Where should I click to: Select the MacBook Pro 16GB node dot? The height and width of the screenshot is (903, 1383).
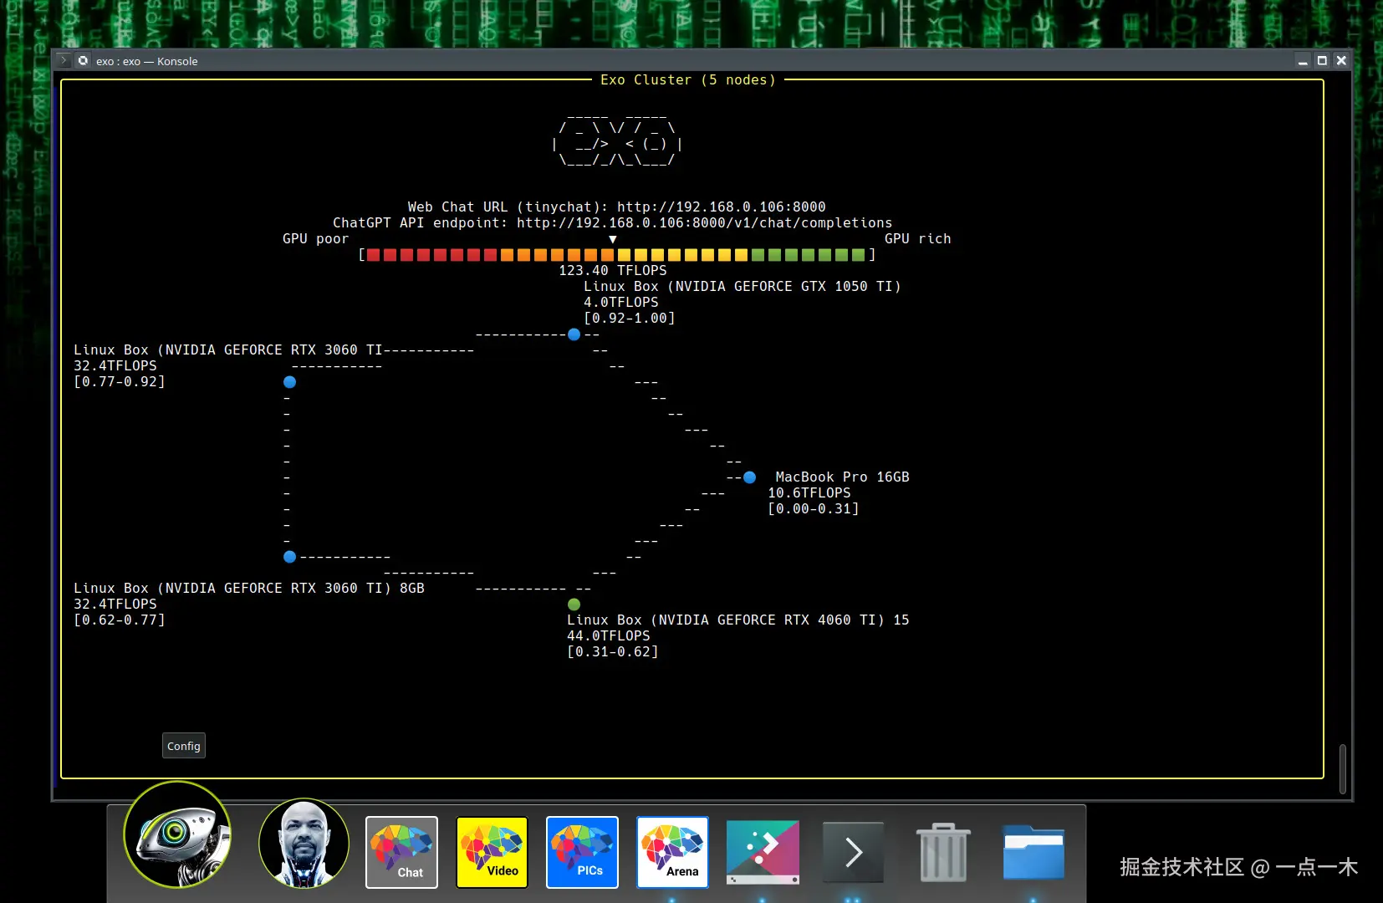click(748, 477)
